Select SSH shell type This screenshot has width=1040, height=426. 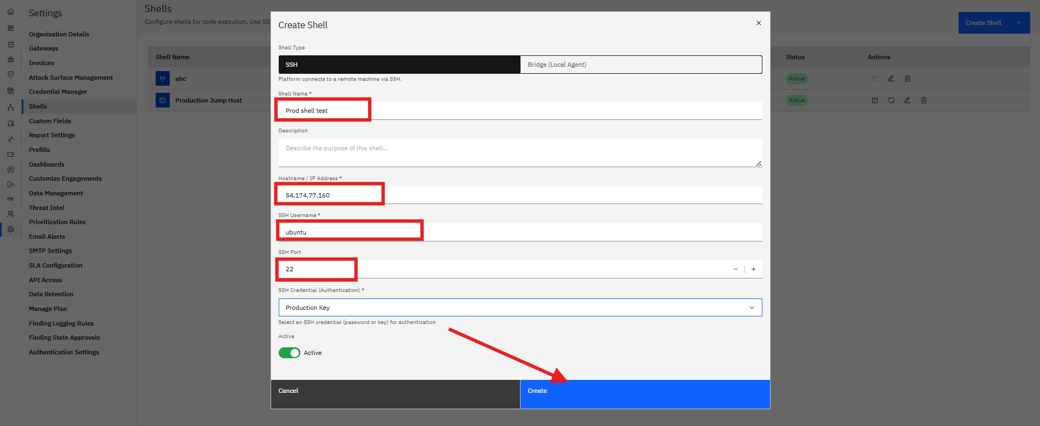399,65
